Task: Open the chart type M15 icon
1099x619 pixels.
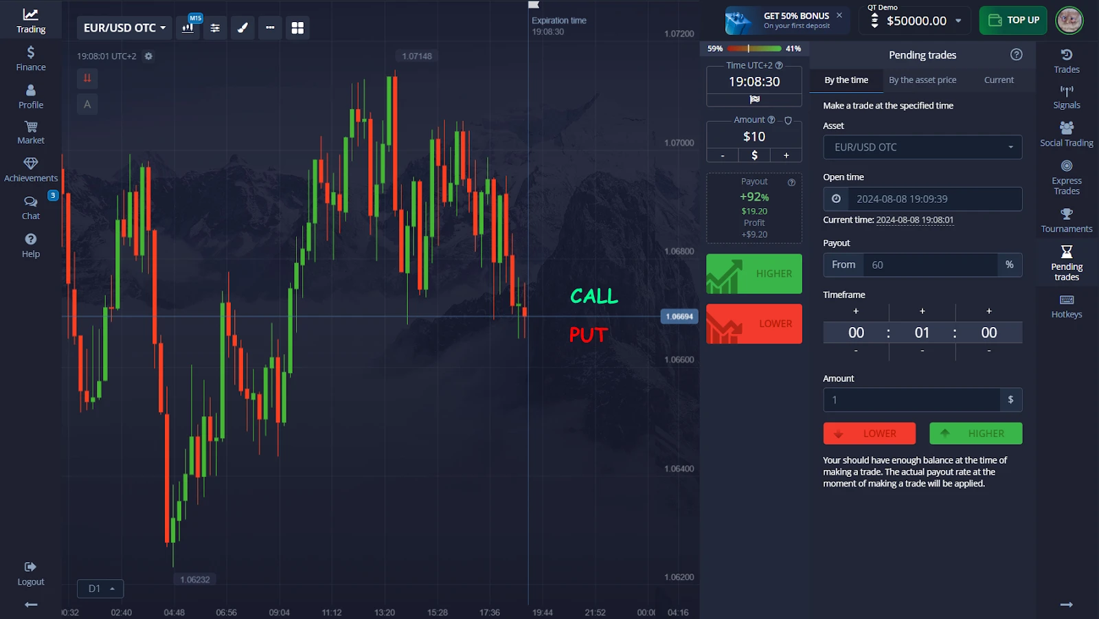Action: pos(188,27)
